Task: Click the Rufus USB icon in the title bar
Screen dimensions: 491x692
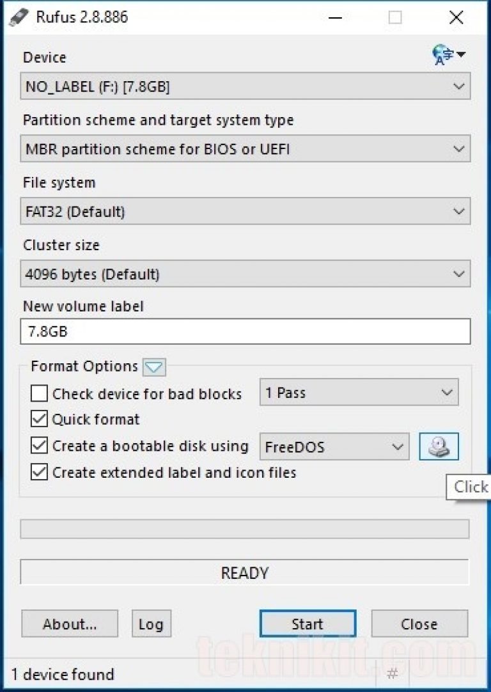Action: tap(19, 17)
